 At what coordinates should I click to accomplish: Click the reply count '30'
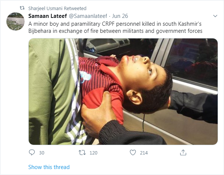[x=41, y=153]
